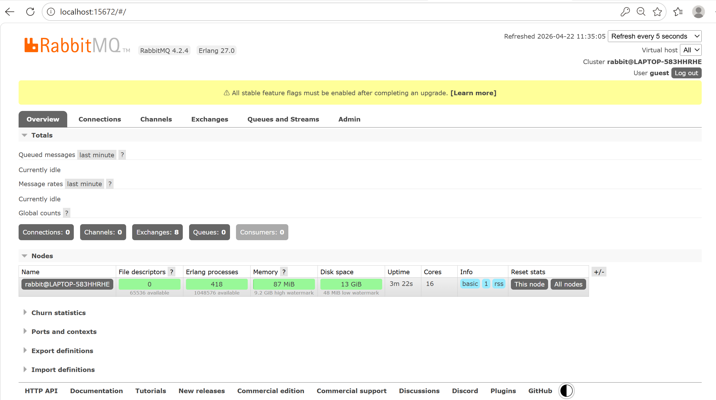Click the info tag labeled 1

(x=486, y=284)
